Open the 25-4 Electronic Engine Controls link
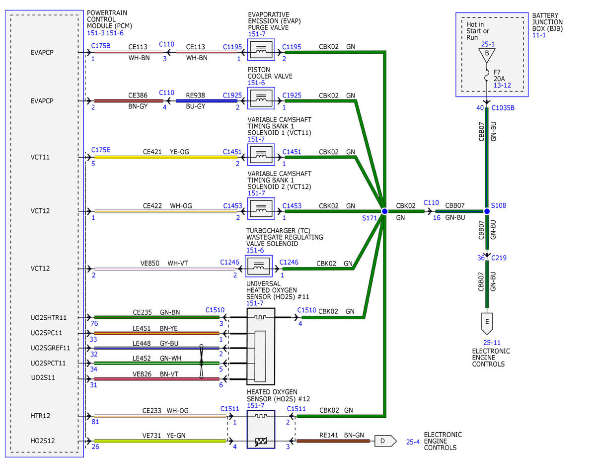This screenshot has height=461, width=596. 414,441
